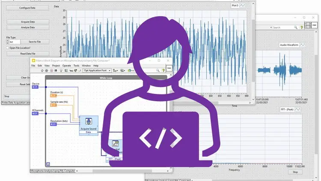Click the Step Over toolbar icon

75,71
